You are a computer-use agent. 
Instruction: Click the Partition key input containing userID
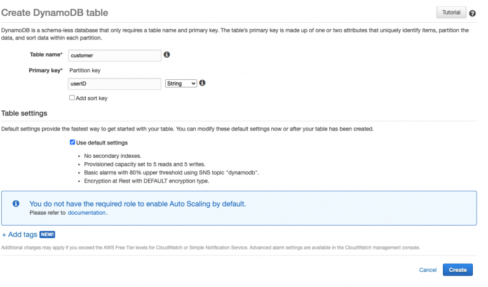pos(114,83)
